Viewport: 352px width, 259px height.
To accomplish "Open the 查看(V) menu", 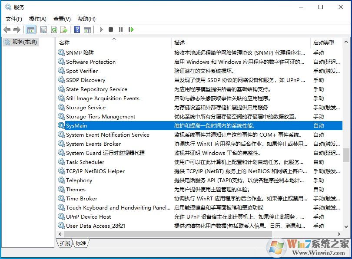I will pos(62,19).
